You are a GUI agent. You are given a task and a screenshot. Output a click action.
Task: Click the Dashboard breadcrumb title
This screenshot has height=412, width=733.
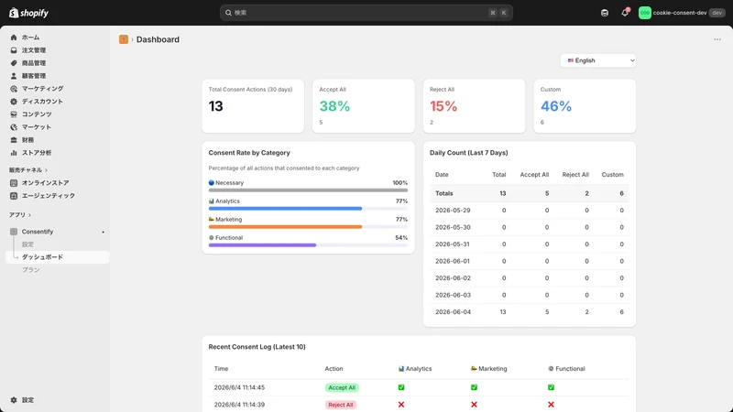point(158,39)
